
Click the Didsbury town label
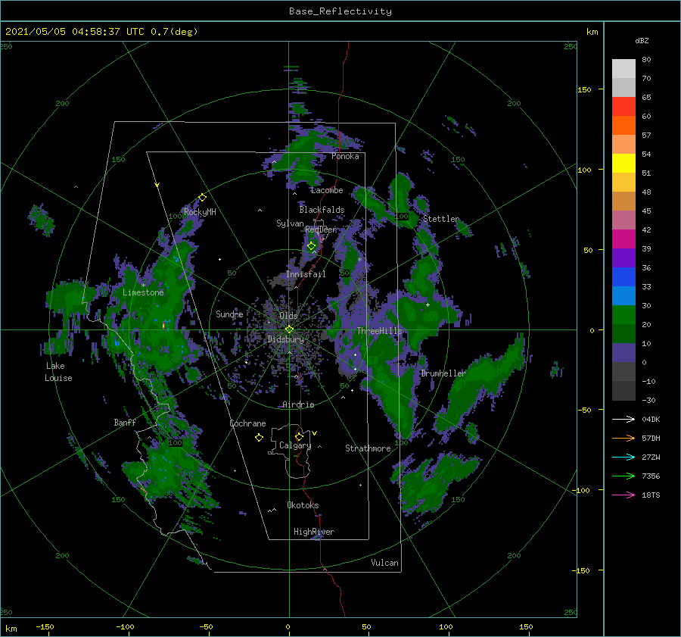tap(286, 339)
